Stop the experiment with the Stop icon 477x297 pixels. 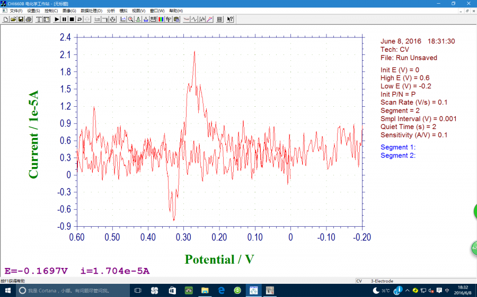click(72, 20)
